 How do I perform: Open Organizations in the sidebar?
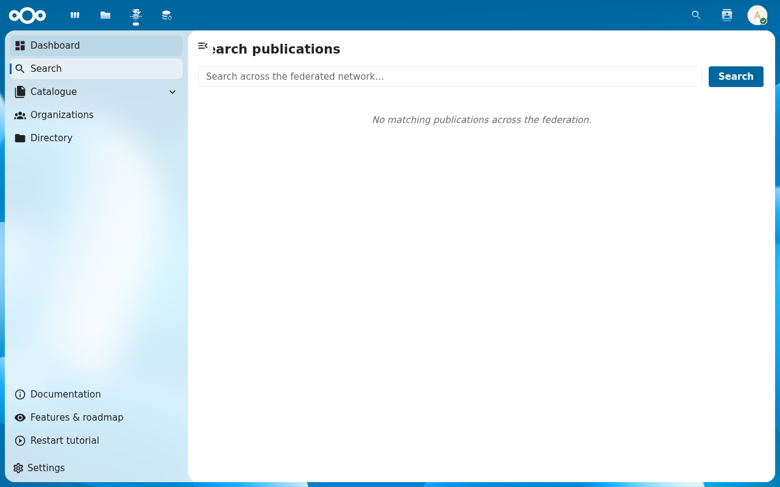tap(96, 115)
